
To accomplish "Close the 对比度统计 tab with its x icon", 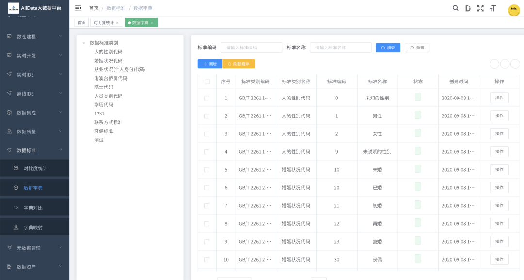I will [117, 23].
